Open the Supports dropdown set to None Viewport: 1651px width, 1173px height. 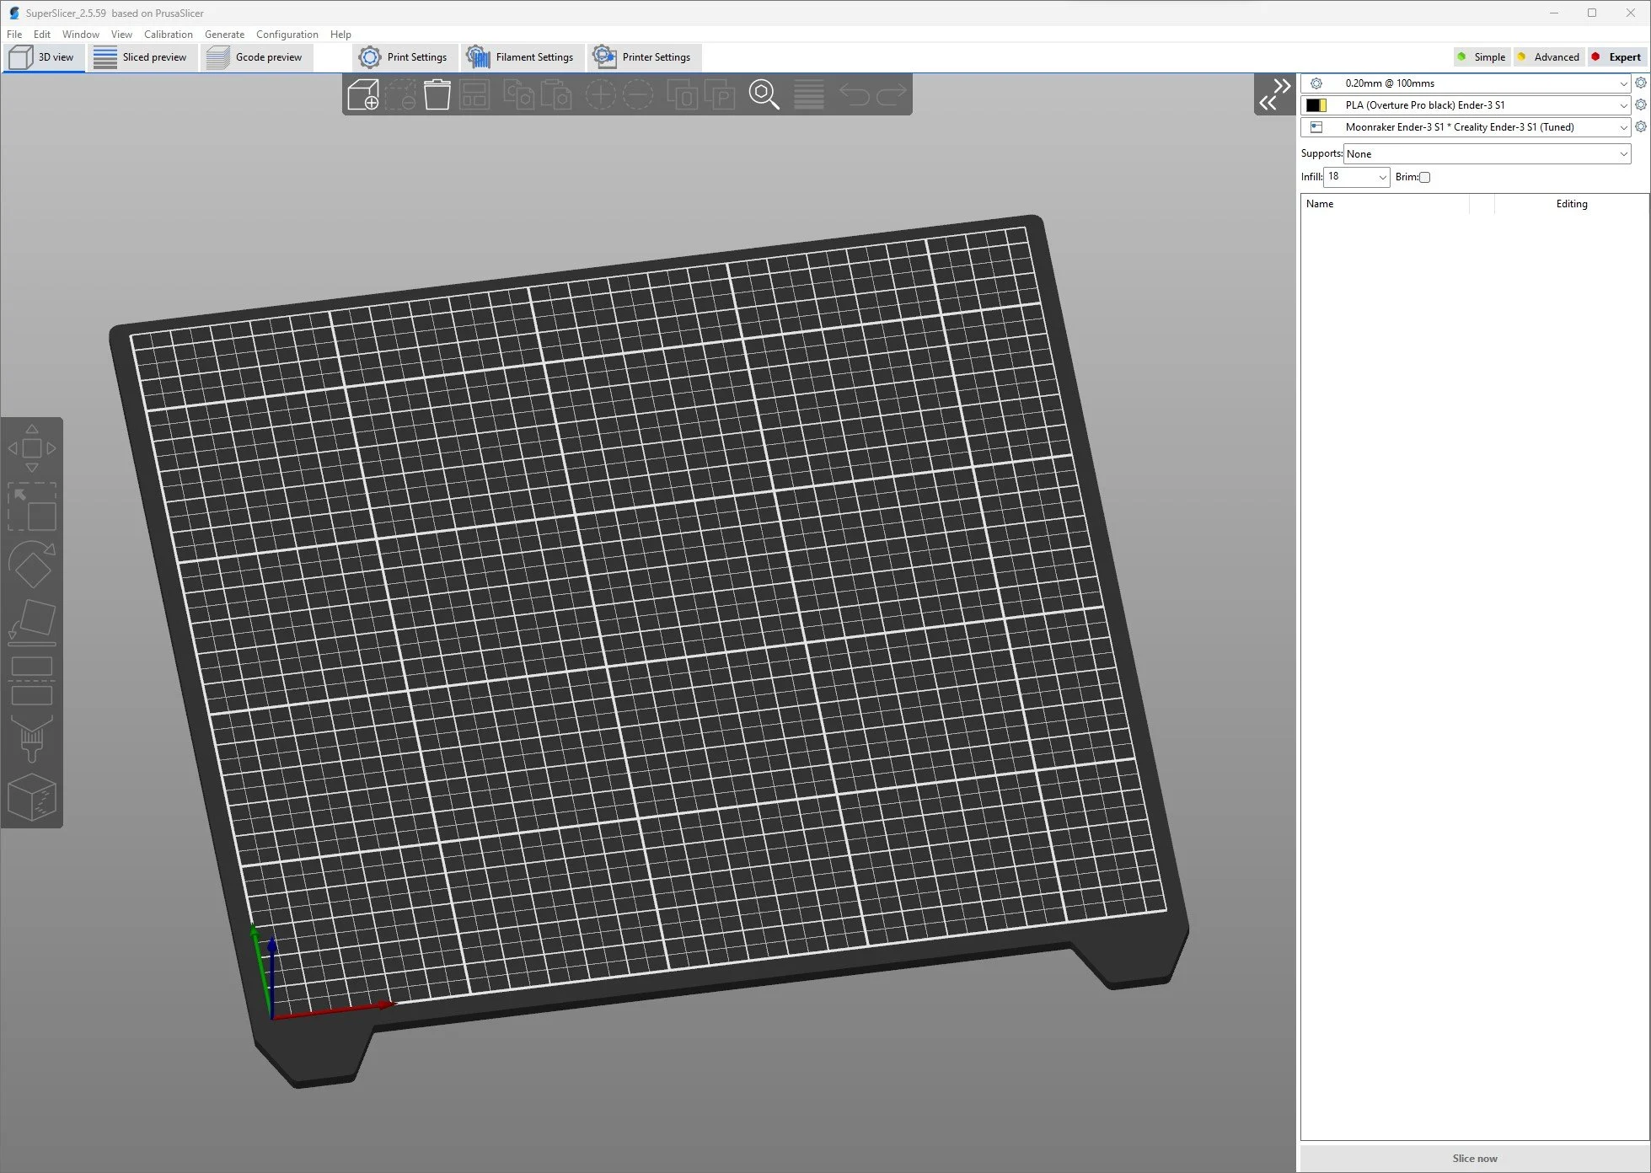click(x=1488, y=153)
